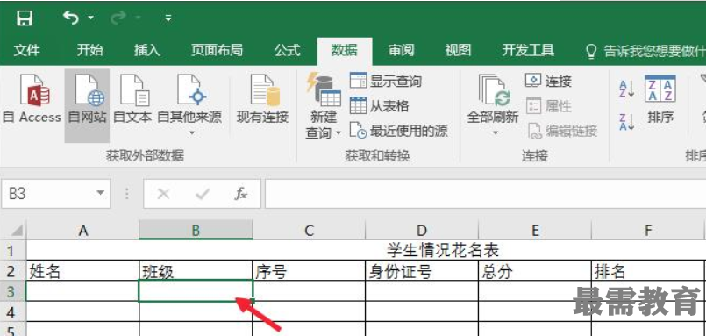Screen dimensions: 706x336
Task: Click the 身份证号 header cell
Action: 422,271
